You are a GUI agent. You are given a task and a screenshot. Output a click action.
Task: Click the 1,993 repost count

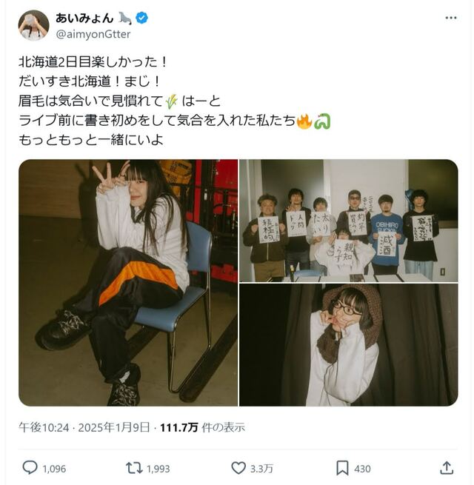(x=158, y=469)
